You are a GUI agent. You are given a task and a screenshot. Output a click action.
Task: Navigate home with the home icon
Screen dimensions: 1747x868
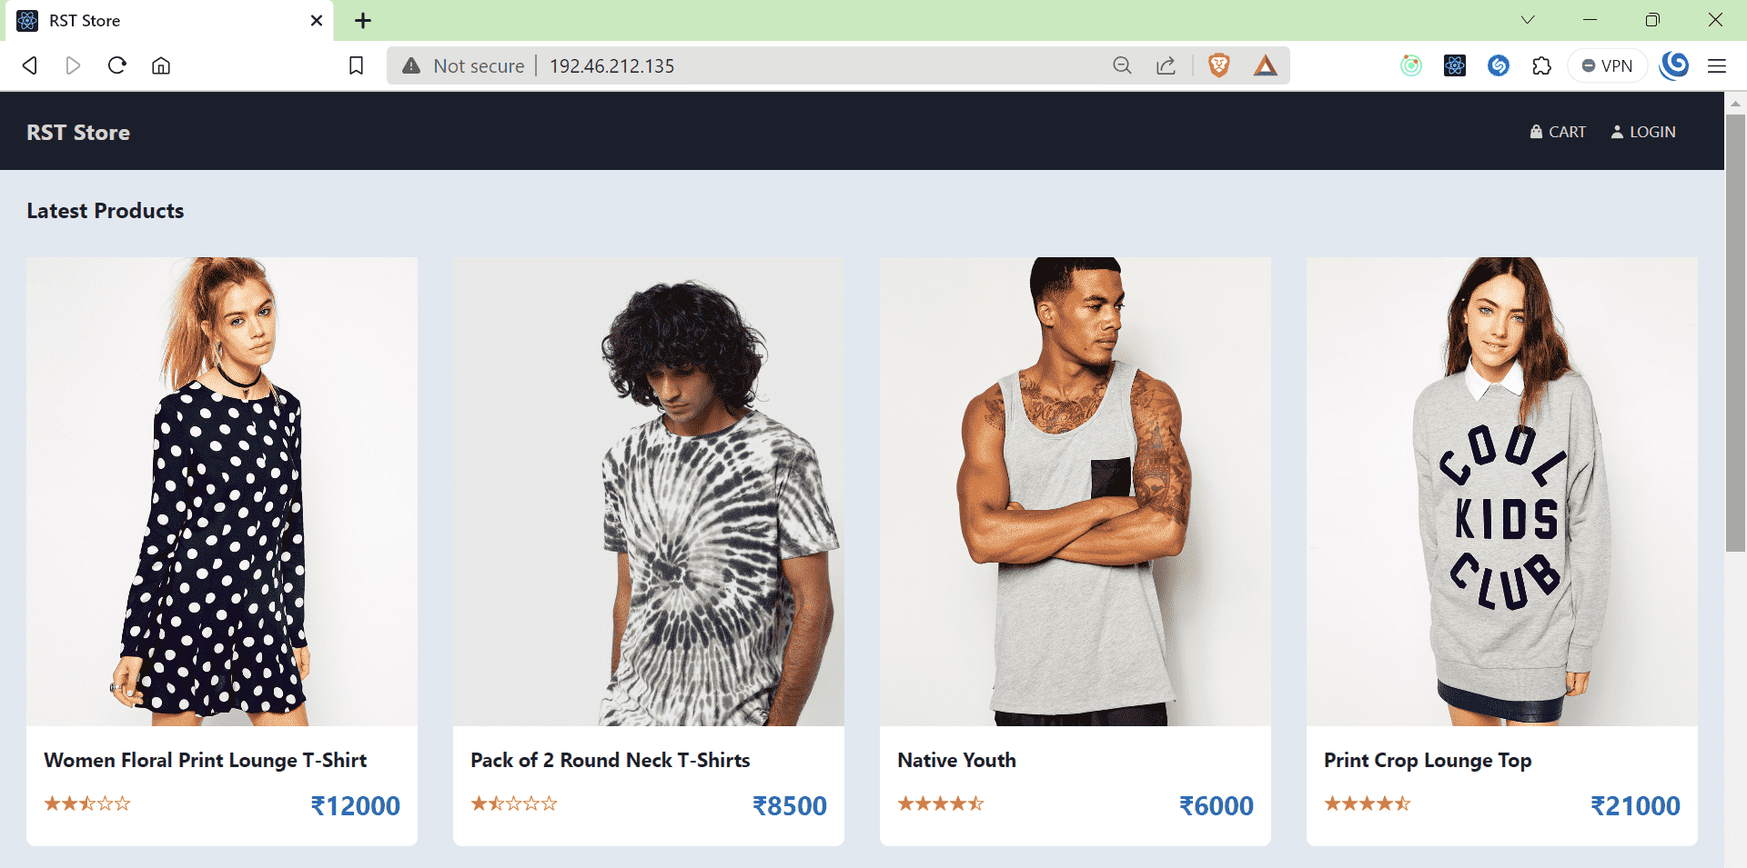161,65
